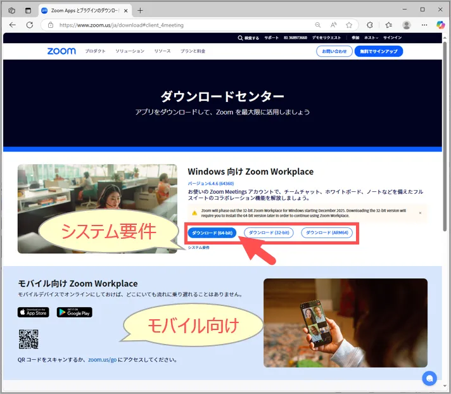Open the リソース menu

tap(162, 51)
